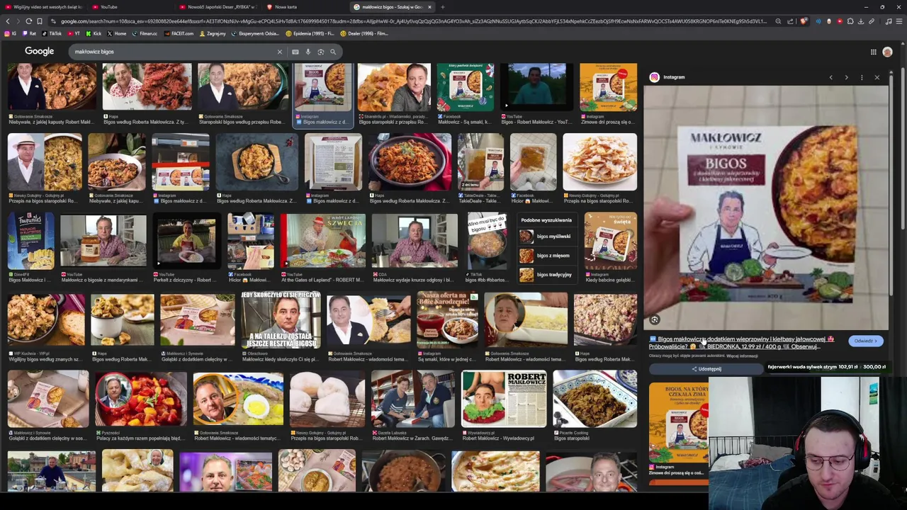Select the 'bigos z mięsem' related search
907x510 pixels.
click(x=546, y=256)
